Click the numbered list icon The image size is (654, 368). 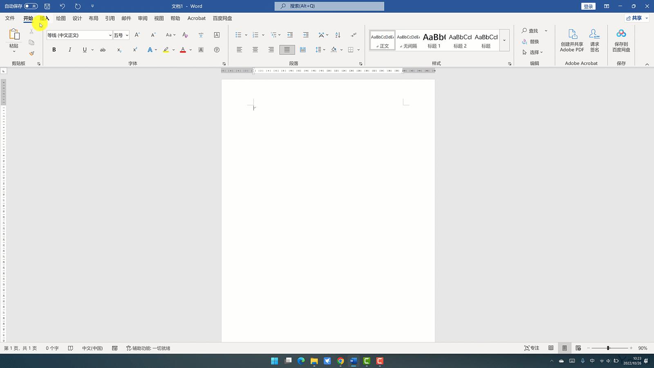coord(255,35)
